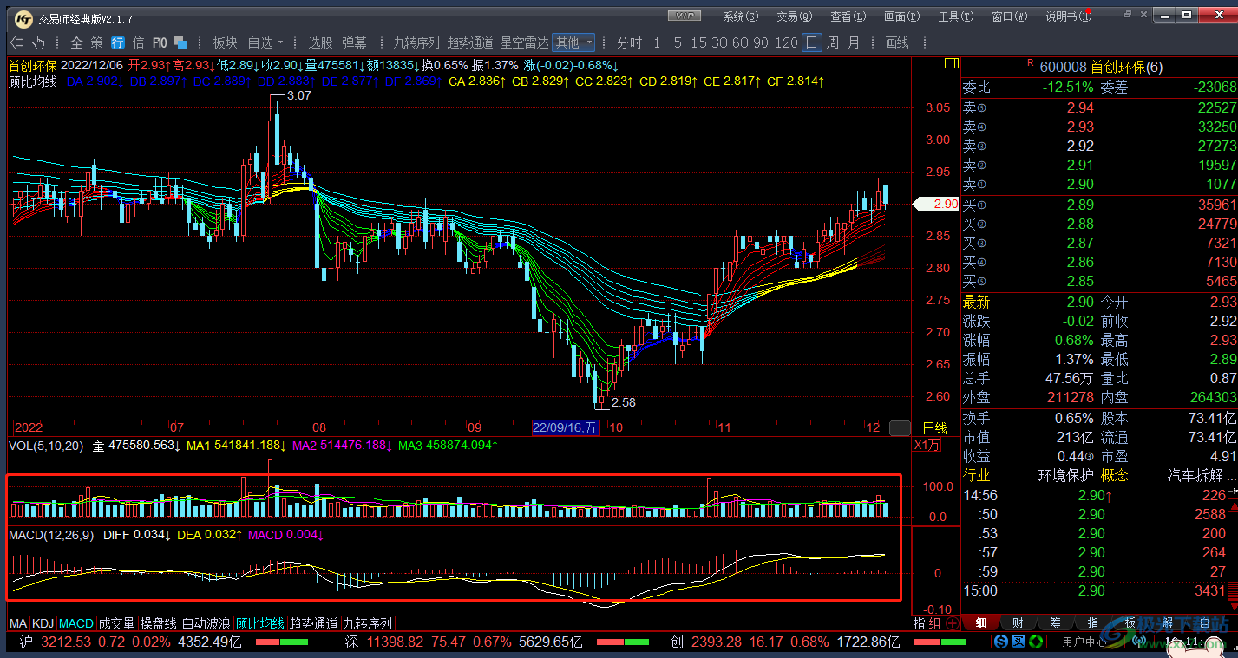The height and width of the screenshot is (658, 1238).
Task: Switch to bottom 趋势通道 indicator tab
Action: pyautogui.click(x=314, y=623)
